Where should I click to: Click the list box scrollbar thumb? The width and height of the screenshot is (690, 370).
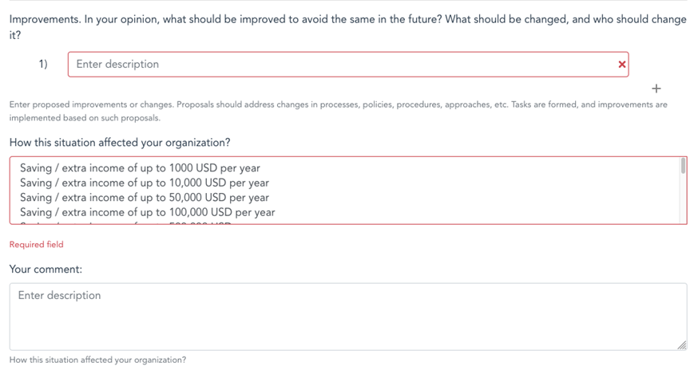point(683,166)
